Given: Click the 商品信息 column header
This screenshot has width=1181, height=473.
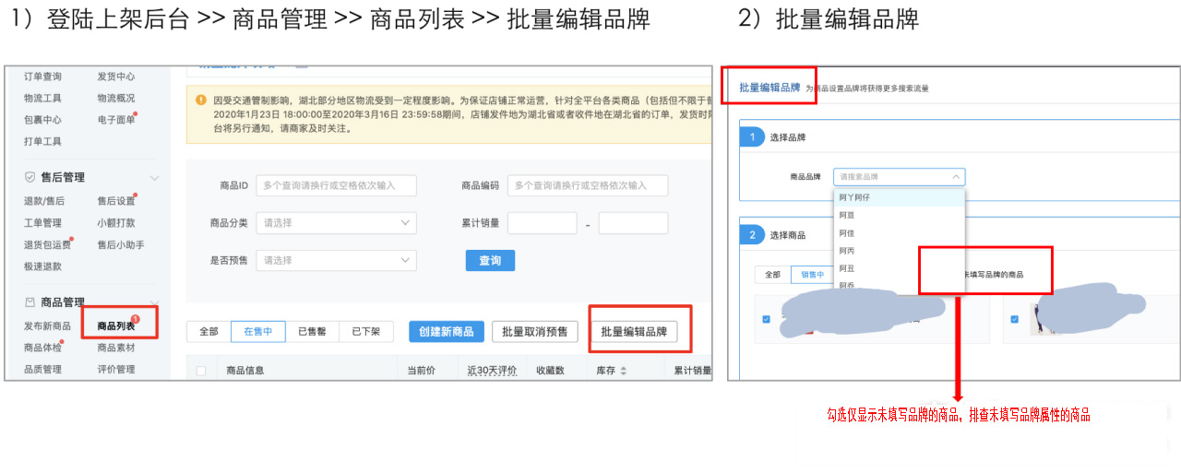Looking at the screenshot, I should point(245,371).
